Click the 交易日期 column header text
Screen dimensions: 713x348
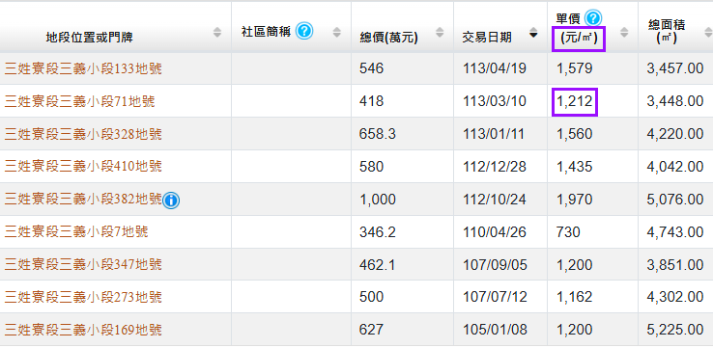487,38
